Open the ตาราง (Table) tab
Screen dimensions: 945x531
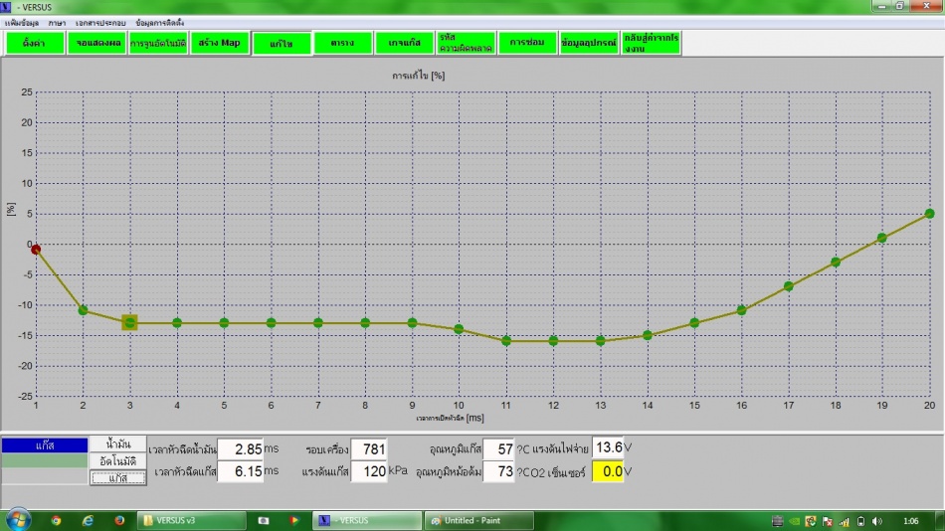click(x=343, y=44)
